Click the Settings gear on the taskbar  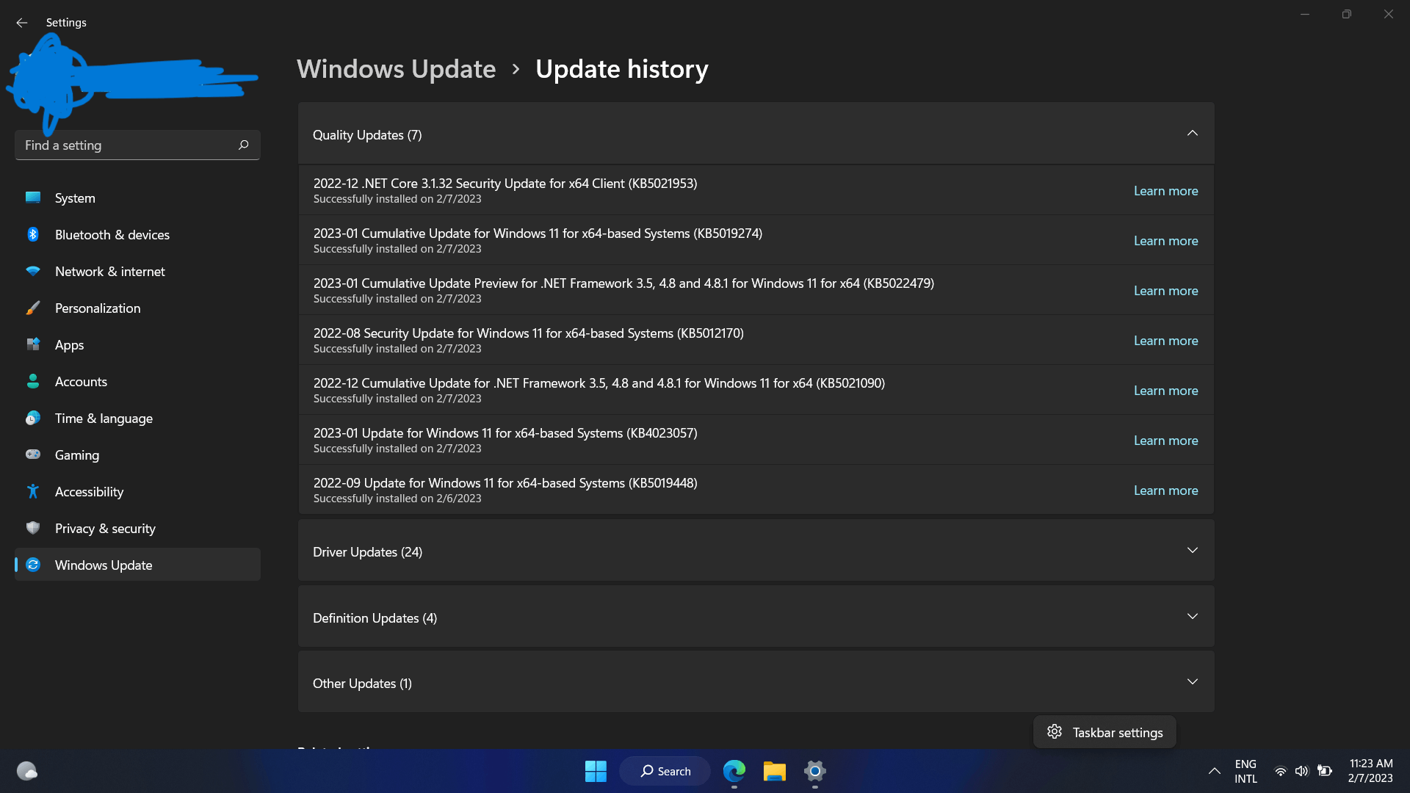[x=814, y=771]
